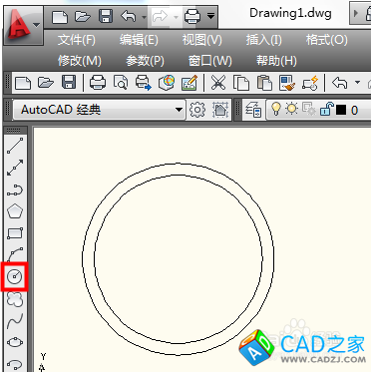Click New in quick access toolbar
This screenshot has width=371, height=372.
[60, 16]
